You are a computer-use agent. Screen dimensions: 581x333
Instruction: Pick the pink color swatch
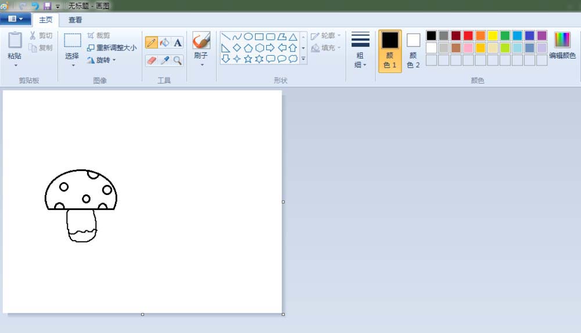click(x=468, y=48)
